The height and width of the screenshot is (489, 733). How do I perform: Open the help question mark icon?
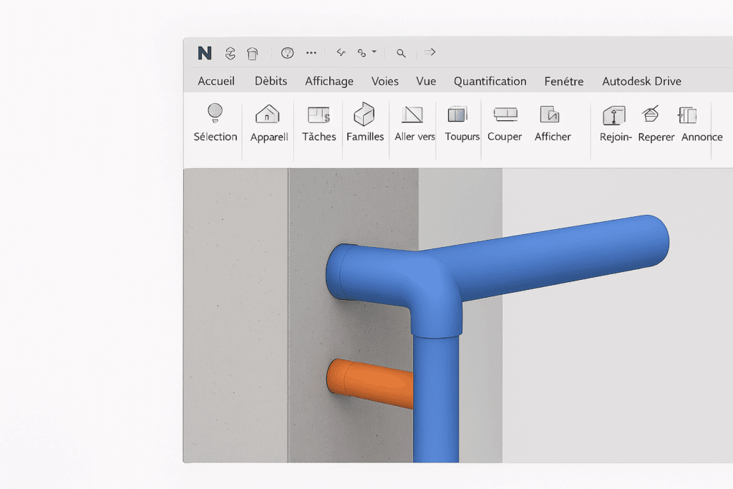tap(288, 53)
